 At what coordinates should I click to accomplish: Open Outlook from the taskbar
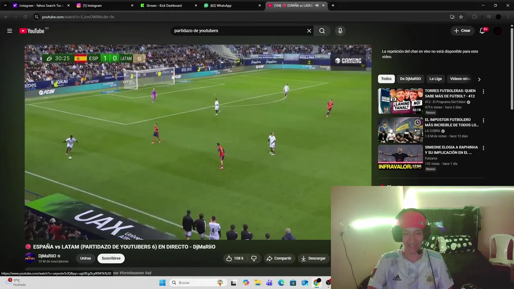point(305,283)
